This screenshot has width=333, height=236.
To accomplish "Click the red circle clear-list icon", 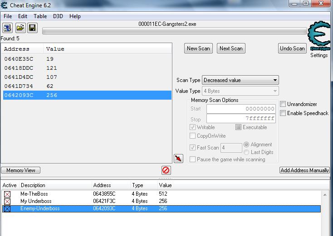I will point(166,170).
